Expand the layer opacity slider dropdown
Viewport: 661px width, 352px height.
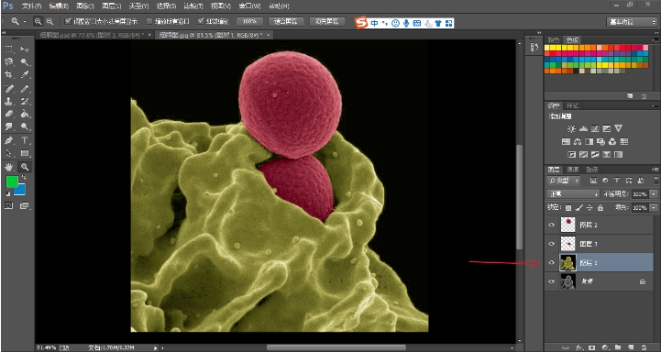[654, 194]
